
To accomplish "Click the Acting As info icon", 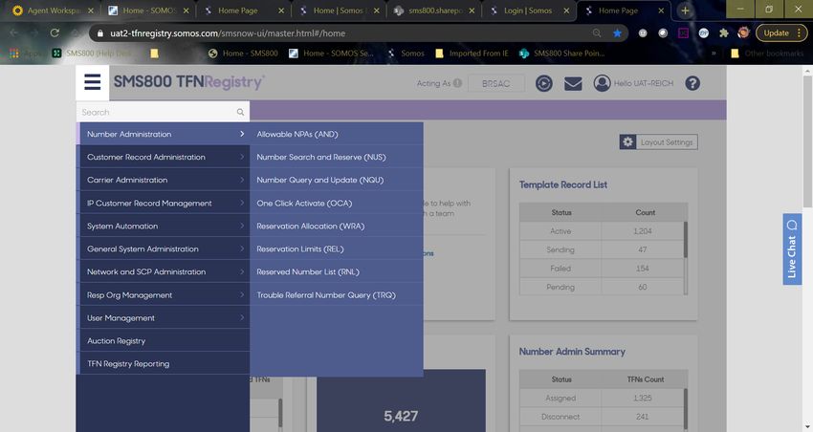I will [x=457, y=83].
